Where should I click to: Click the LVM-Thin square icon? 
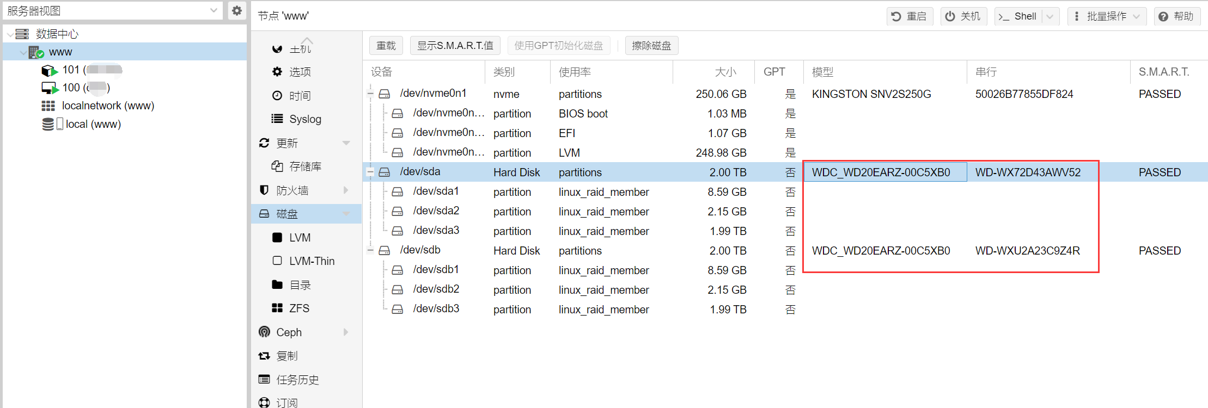277,261
